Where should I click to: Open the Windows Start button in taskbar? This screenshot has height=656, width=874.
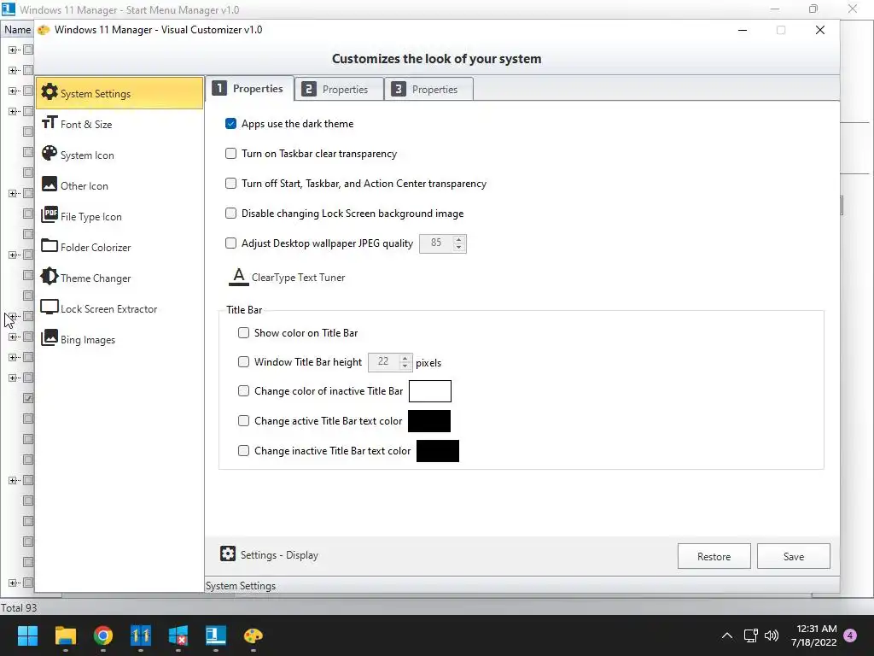pyautogui.click(x=27, y=635)
